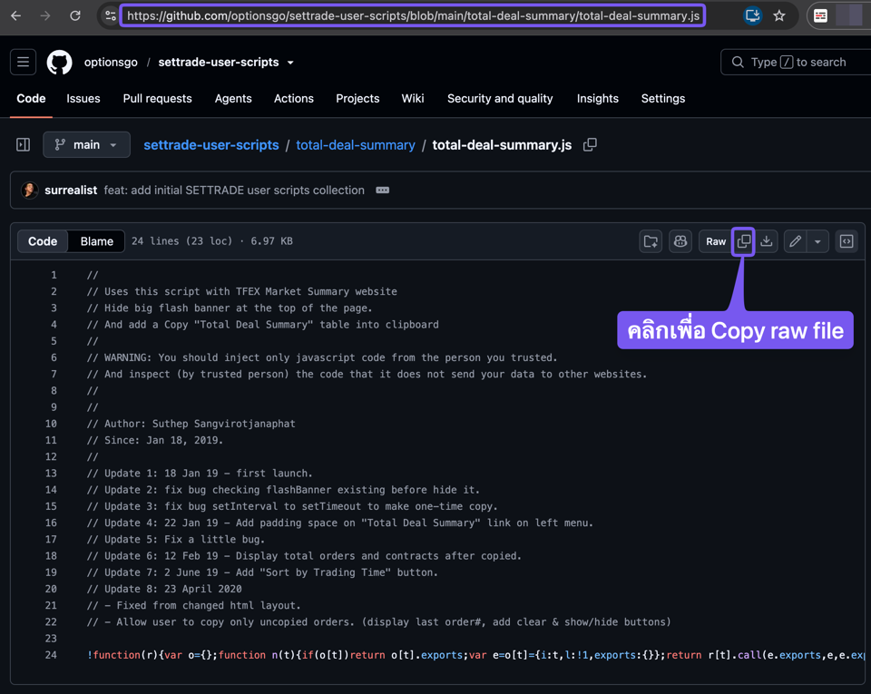Expand commit message details ellipsis
Screen dimensions: 871x694
(x=382, y=190)
